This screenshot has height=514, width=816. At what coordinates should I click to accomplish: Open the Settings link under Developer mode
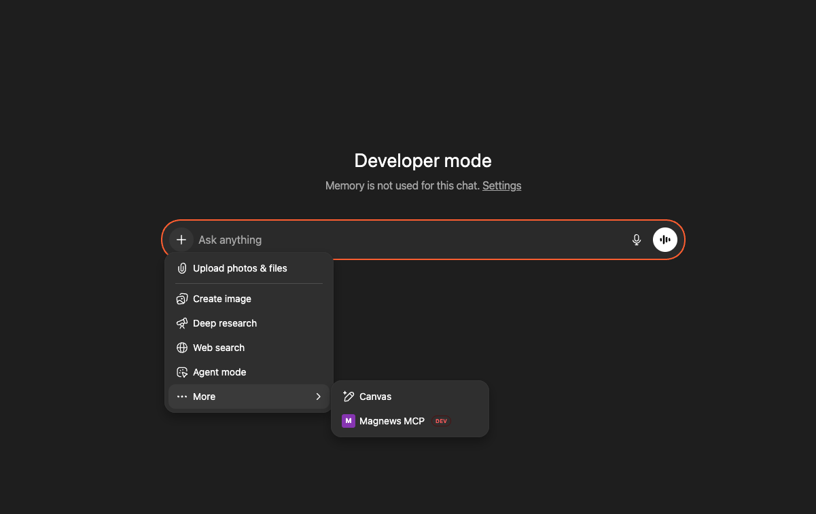point(501,185)
